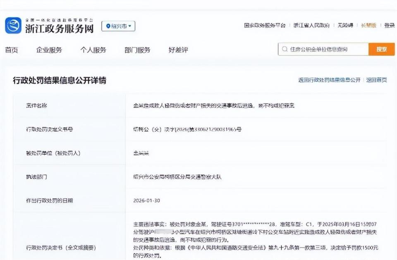
Task: Click the 浙江政务服务网 logo icon
Action: click(13, 25)
